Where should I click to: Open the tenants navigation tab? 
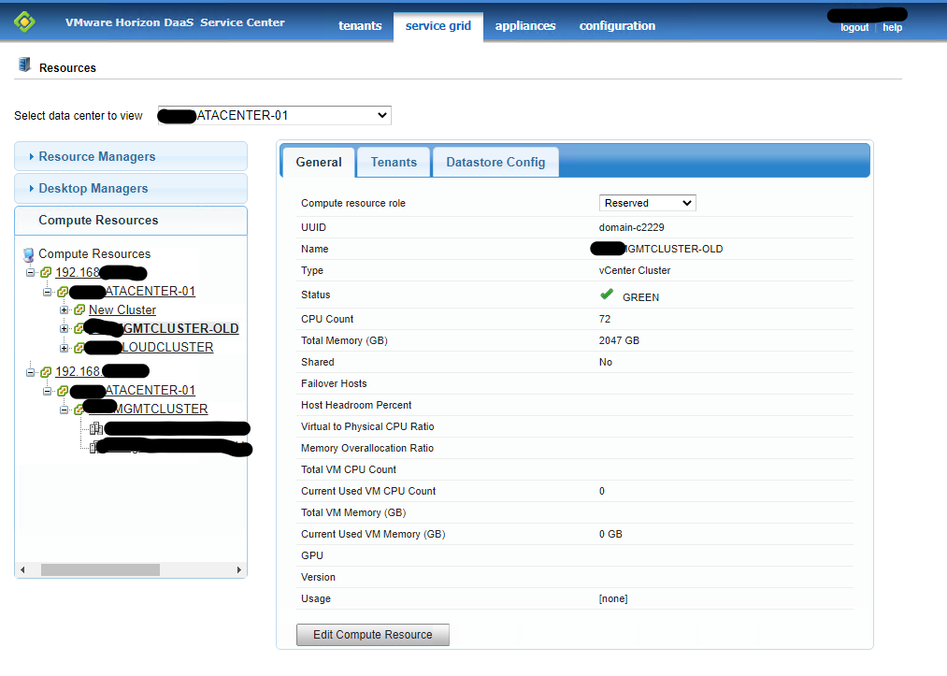[x=360, y=26]
